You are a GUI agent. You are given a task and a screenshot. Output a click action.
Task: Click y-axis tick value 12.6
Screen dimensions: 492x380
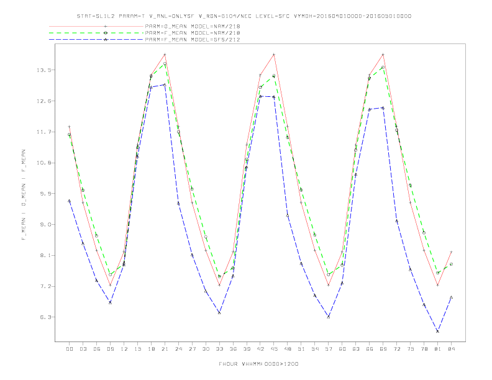tap(43, 101)
